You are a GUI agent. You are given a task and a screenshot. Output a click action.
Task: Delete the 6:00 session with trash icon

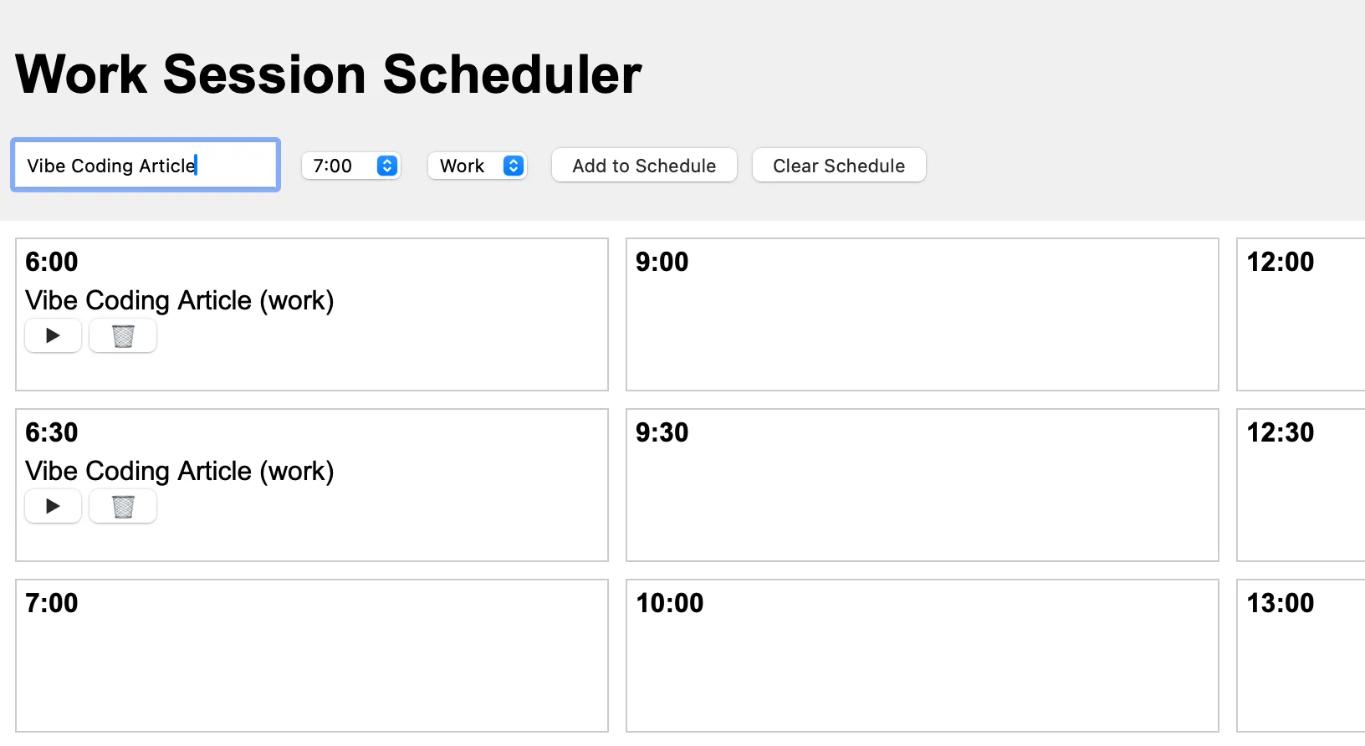[x=123, y=336]
